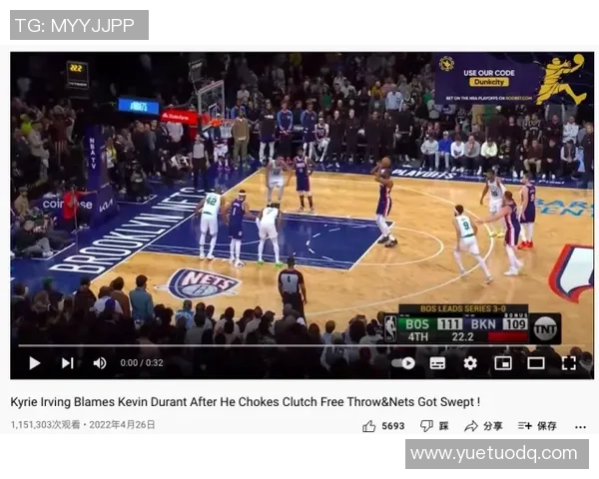Mute the video volume
599x479 pixels.
100,363
